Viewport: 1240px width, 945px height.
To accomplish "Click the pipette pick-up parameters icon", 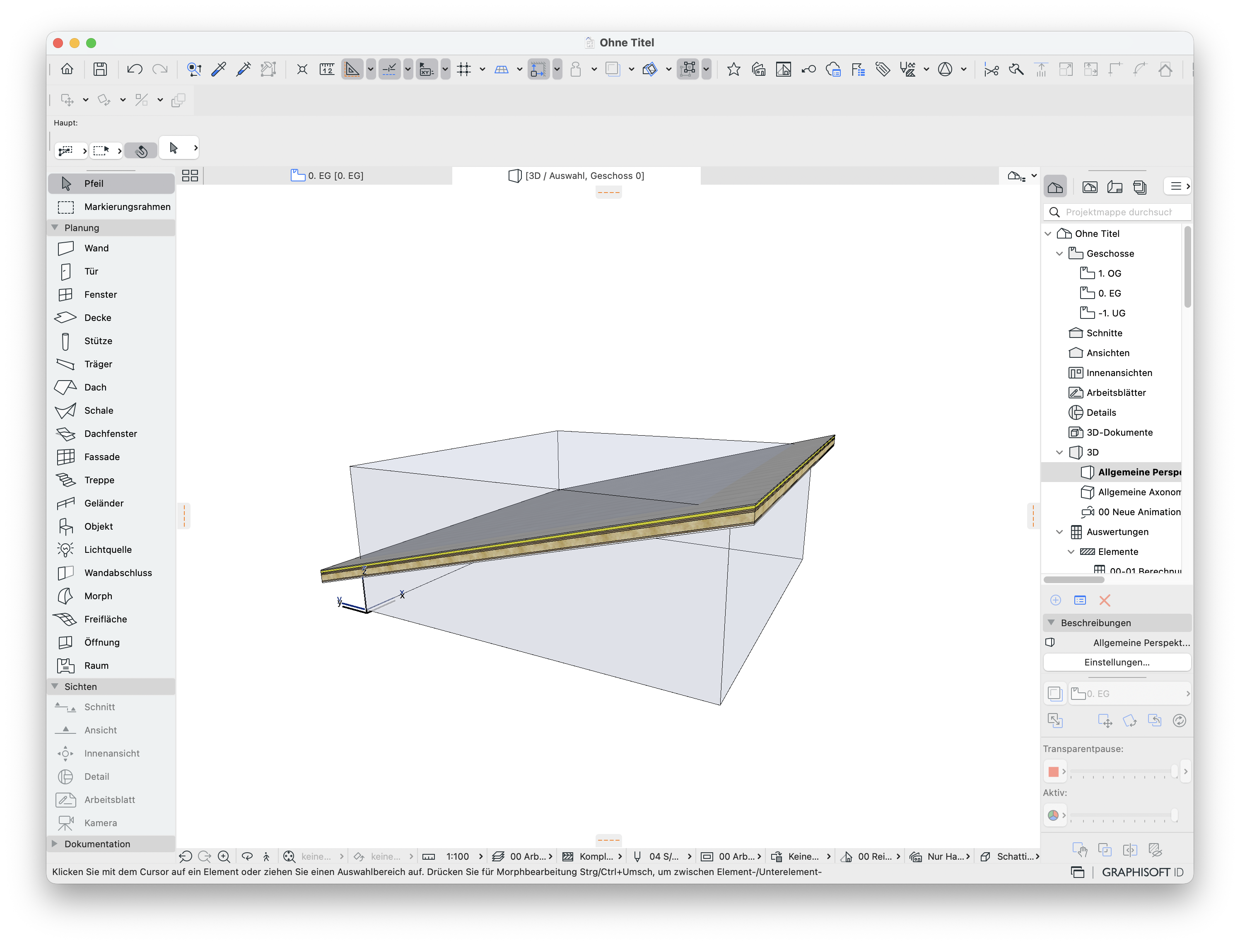I will pos(218,69).
